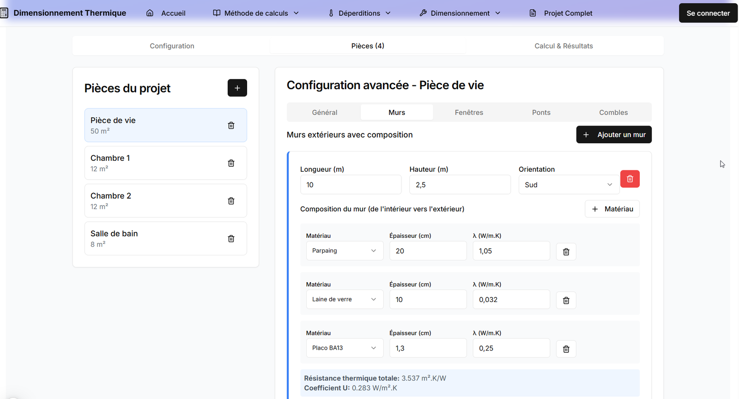Screen dimensions: 739x399
Task: Select Chambre 1 room card
Action: point(165,163)
